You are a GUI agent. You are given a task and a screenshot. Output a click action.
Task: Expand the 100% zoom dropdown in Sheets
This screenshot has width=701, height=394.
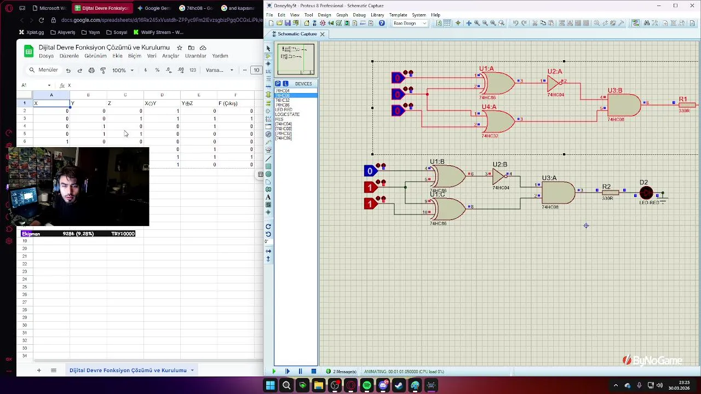pos(123,70)
